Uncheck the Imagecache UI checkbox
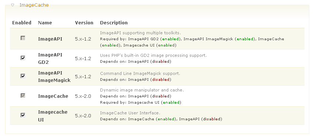The image size is (313, 138). click(x=23, y=115)
